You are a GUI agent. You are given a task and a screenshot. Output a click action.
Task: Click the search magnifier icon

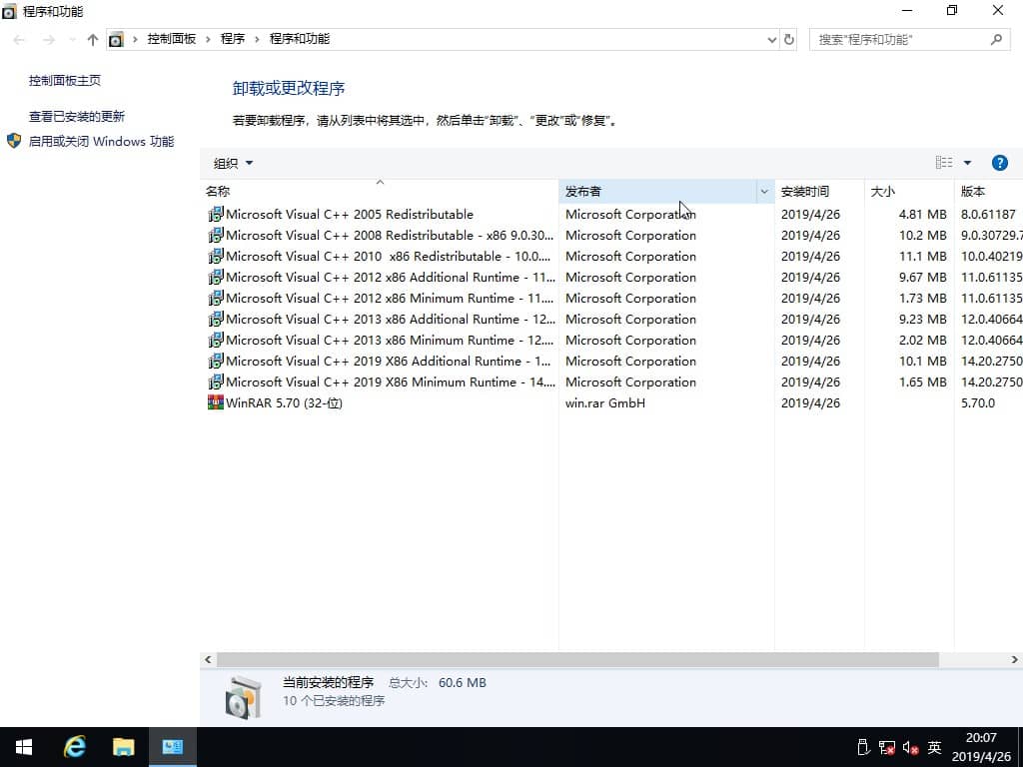pos(996,40)
